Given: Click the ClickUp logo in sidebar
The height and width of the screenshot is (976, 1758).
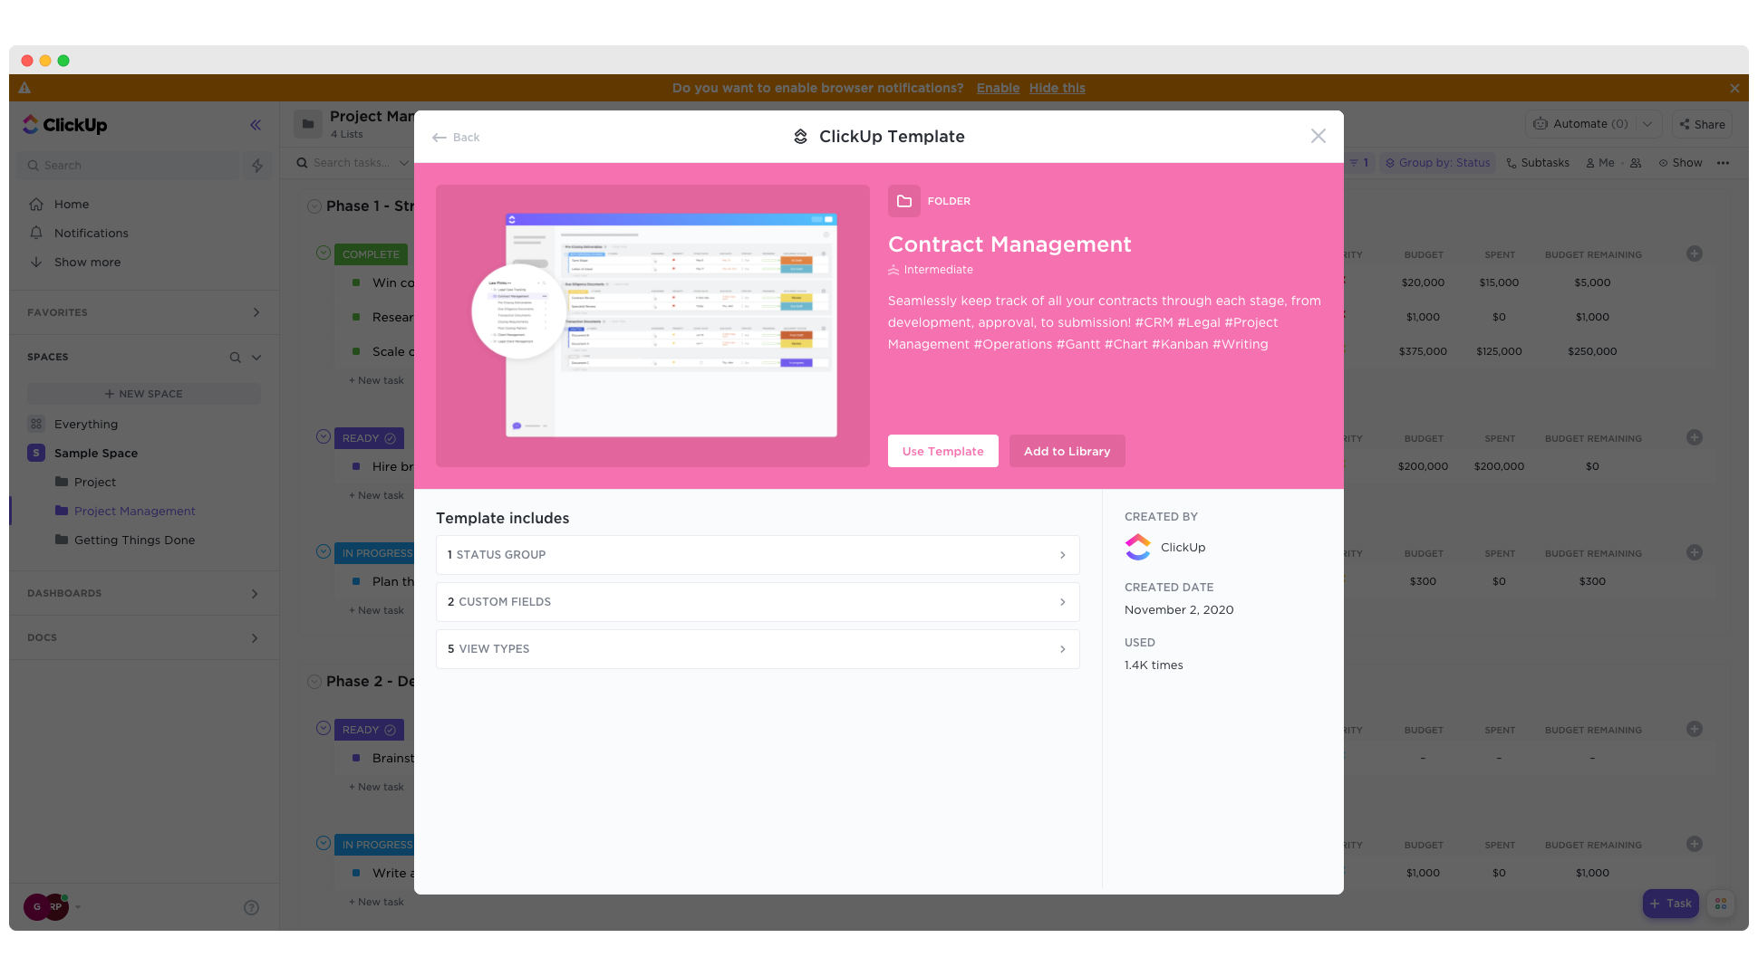Looking at the screenshot, I should coord(65,125).
